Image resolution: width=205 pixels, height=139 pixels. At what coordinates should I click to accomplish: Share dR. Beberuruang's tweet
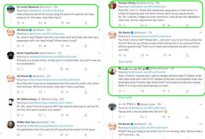coord(86,115)
